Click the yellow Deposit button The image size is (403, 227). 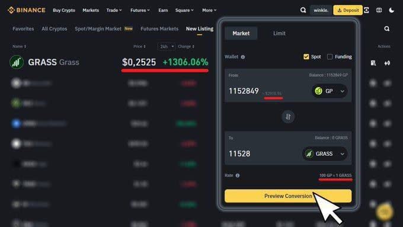pos(348,10)
